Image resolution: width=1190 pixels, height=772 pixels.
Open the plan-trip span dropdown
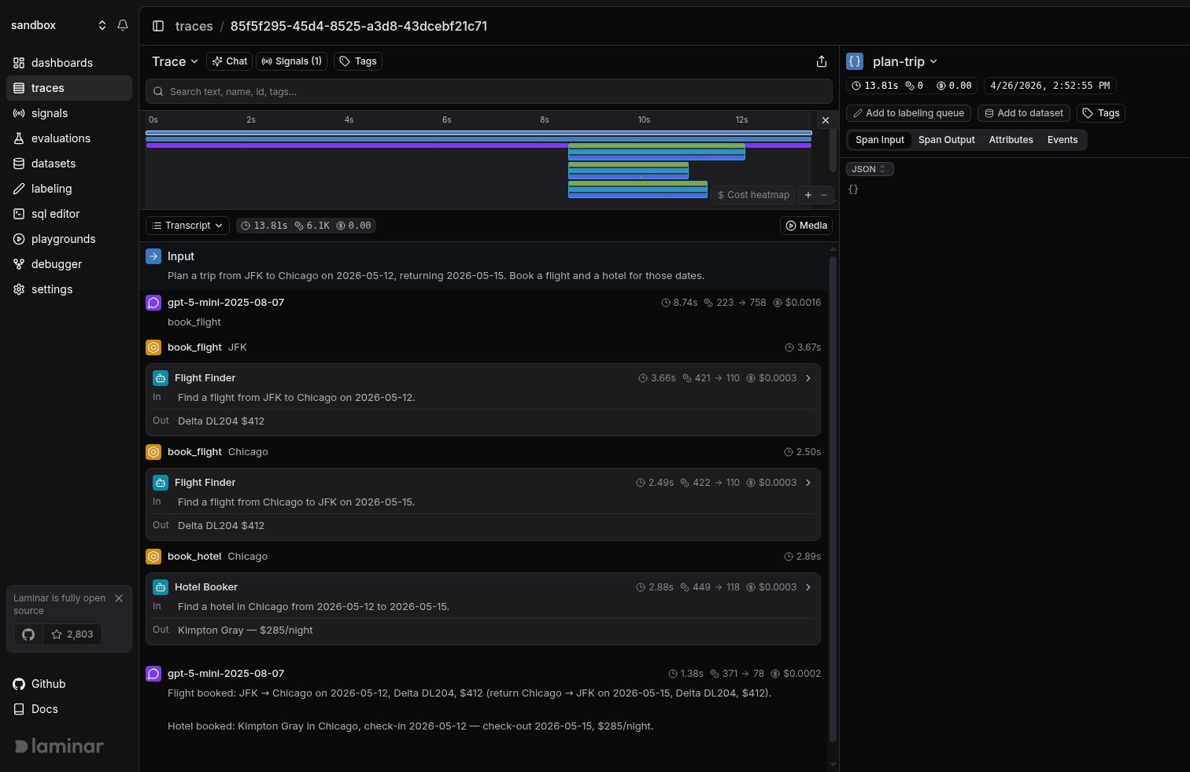click(905, 61)
